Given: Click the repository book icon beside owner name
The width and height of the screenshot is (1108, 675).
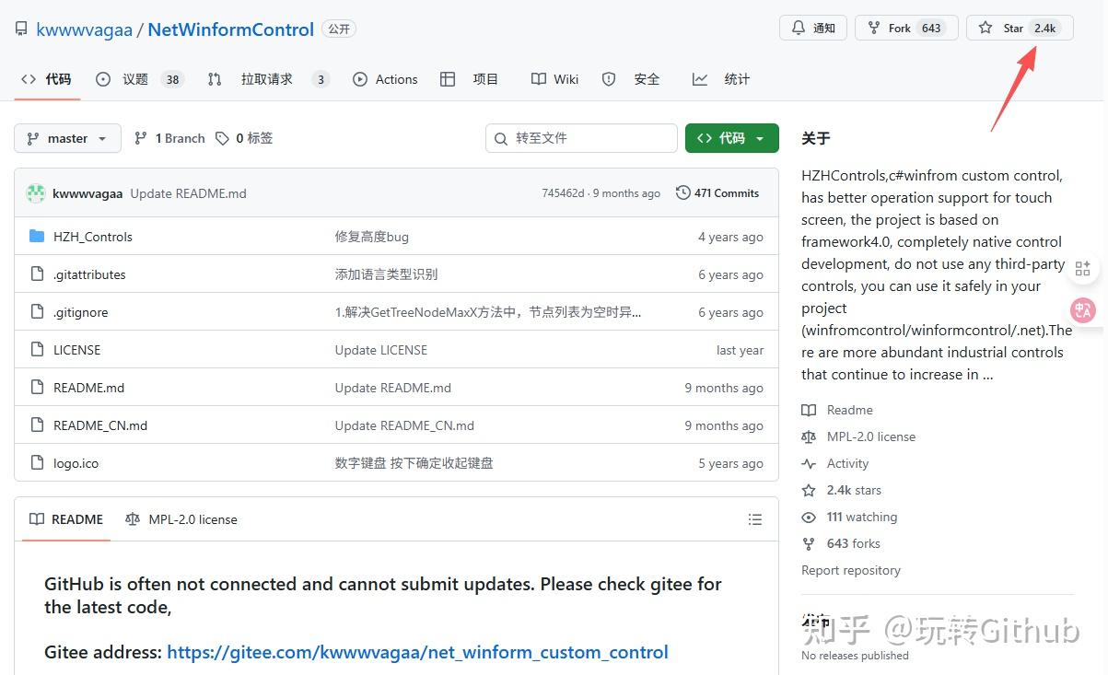Looking at the screenshot, I should pos(21,29).
